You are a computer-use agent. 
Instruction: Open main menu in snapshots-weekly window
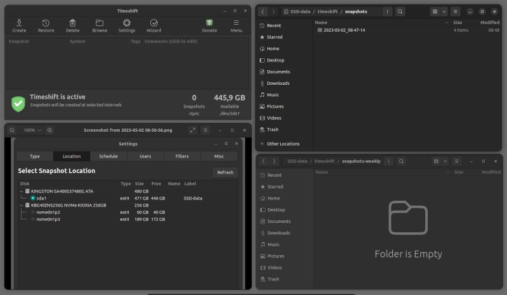456,161
